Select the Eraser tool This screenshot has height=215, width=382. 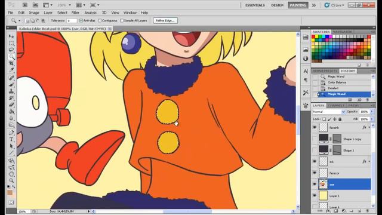tap(11, 105)
